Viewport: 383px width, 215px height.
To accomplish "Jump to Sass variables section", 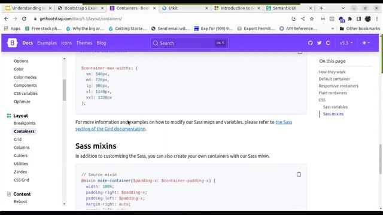I will click(x=335, y=107).
